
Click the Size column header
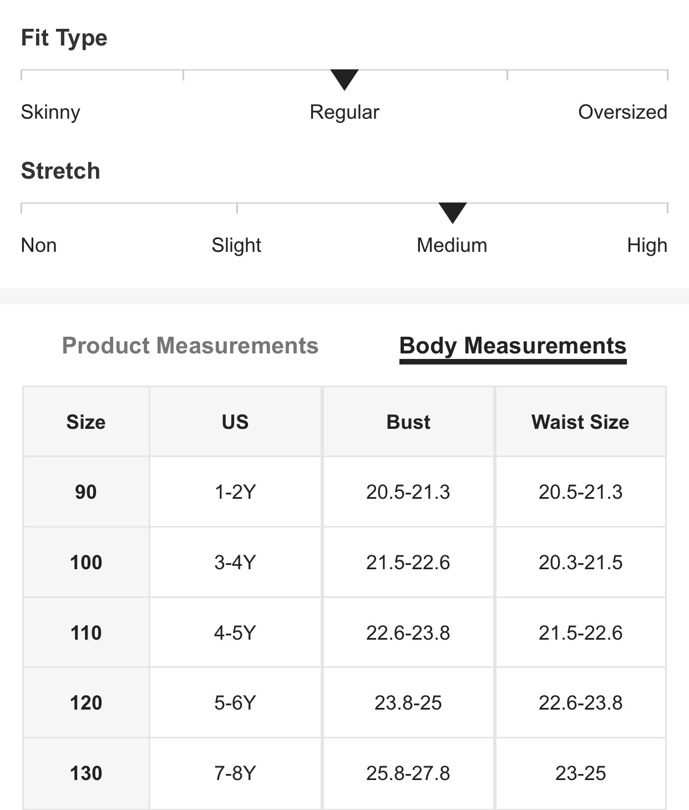point(86,422)
